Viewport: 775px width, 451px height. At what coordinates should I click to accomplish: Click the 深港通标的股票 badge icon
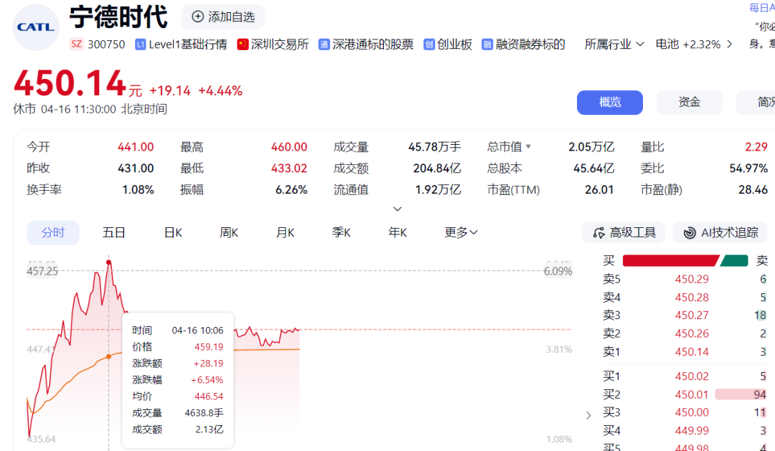click(324, 44)
